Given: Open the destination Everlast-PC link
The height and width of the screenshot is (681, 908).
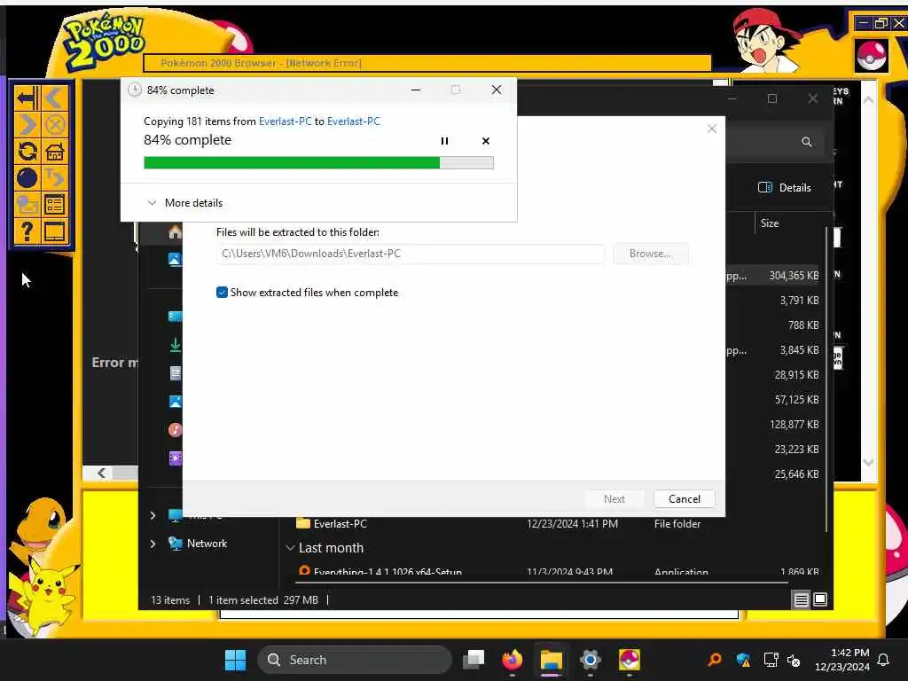Looking at the screenshot, I should click(x=353, y=121).
